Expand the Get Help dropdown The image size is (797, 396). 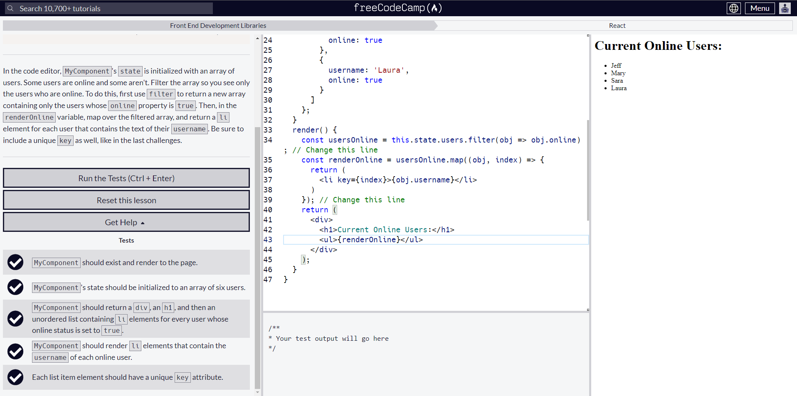[126, 222]
